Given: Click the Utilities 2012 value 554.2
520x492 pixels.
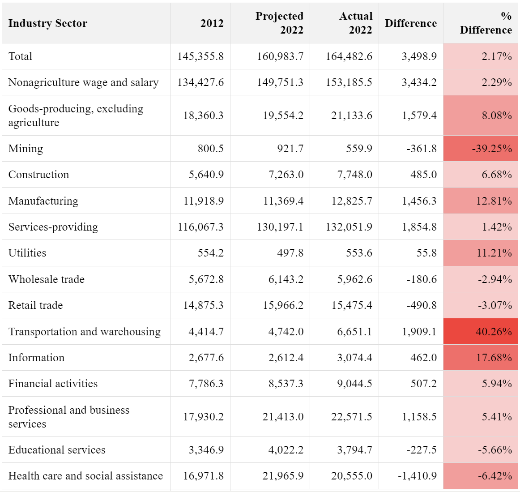Looking at the screenshot, I should click(x=211, y=253).
